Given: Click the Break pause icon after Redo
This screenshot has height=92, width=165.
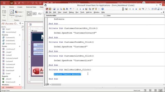Looking at the screenshot, I should [x=80, y=9].
